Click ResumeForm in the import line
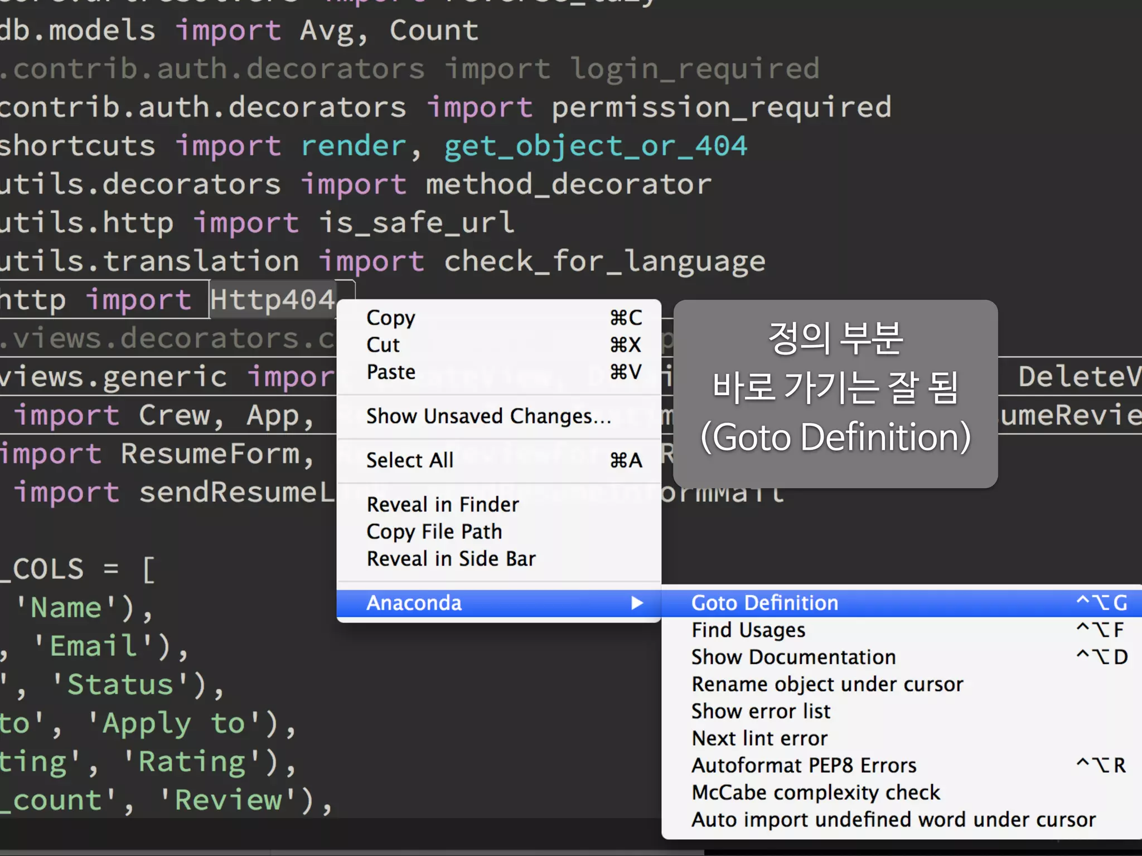Viewport: 1142px width, 856px height. pos(211,454)
